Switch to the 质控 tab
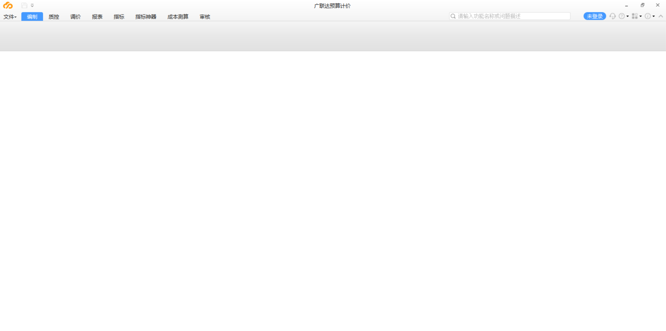 (54, 17)
